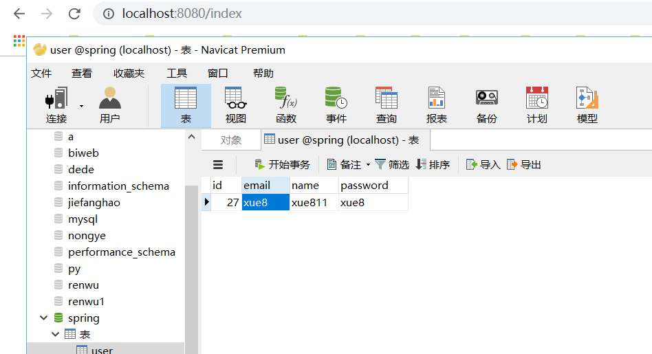652x354 pixels.
Task: Open the 函数 functions section
Action: tap(286, 106)
